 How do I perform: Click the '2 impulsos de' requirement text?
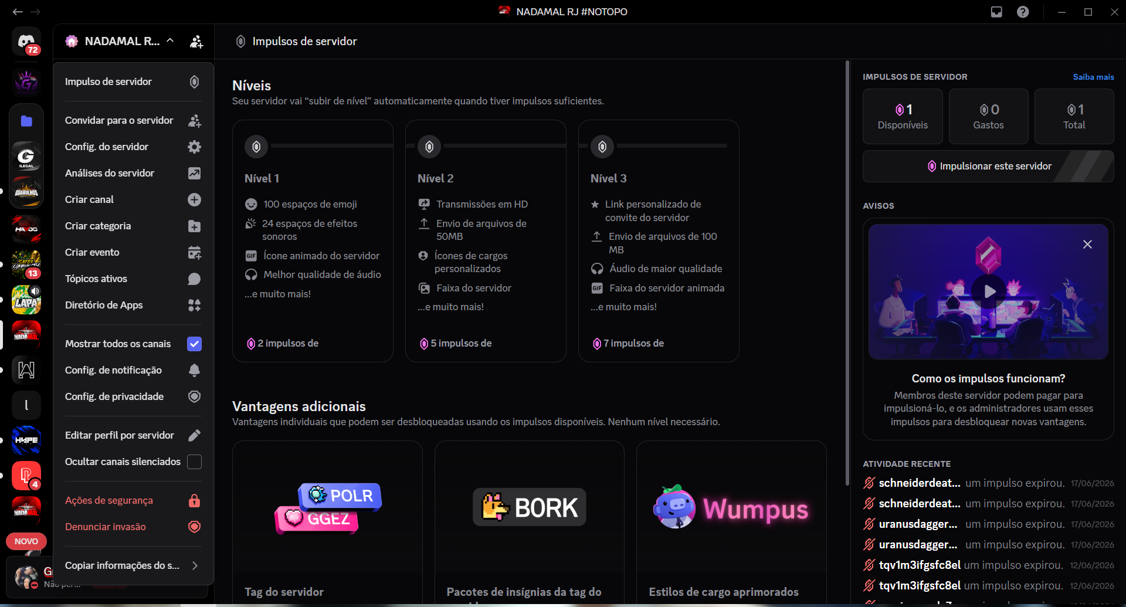pos(288,343)
